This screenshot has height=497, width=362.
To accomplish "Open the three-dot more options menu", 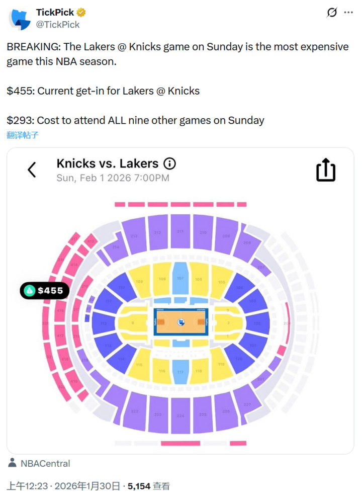I will (348, 13).
